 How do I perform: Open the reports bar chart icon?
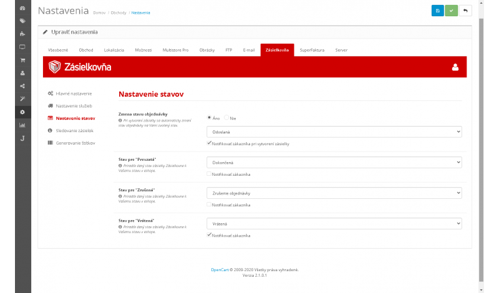[22, 125]
